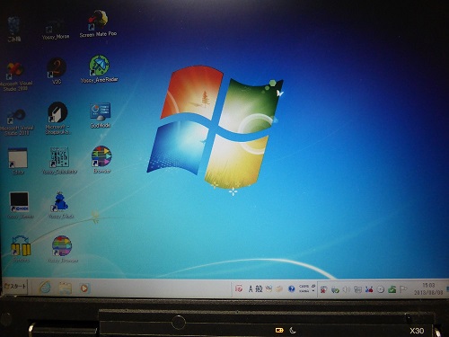Click the Yossy_Morse desktop icon
Viewport: 449px width, 337px height.
coord(56,29)
